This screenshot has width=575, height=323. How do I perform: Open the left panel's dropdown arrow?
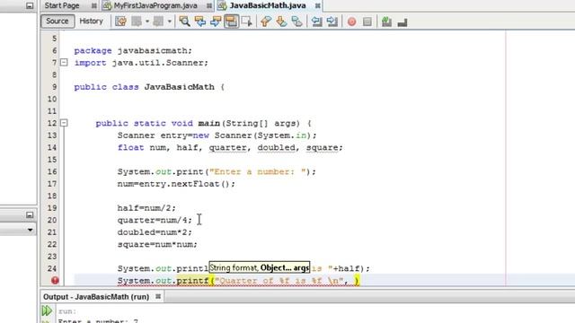[x=30, y=230]
